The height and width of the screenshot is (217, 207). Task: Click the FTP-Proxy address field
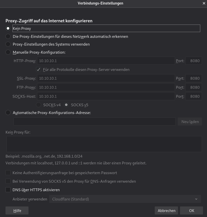(x=106, y=87)
